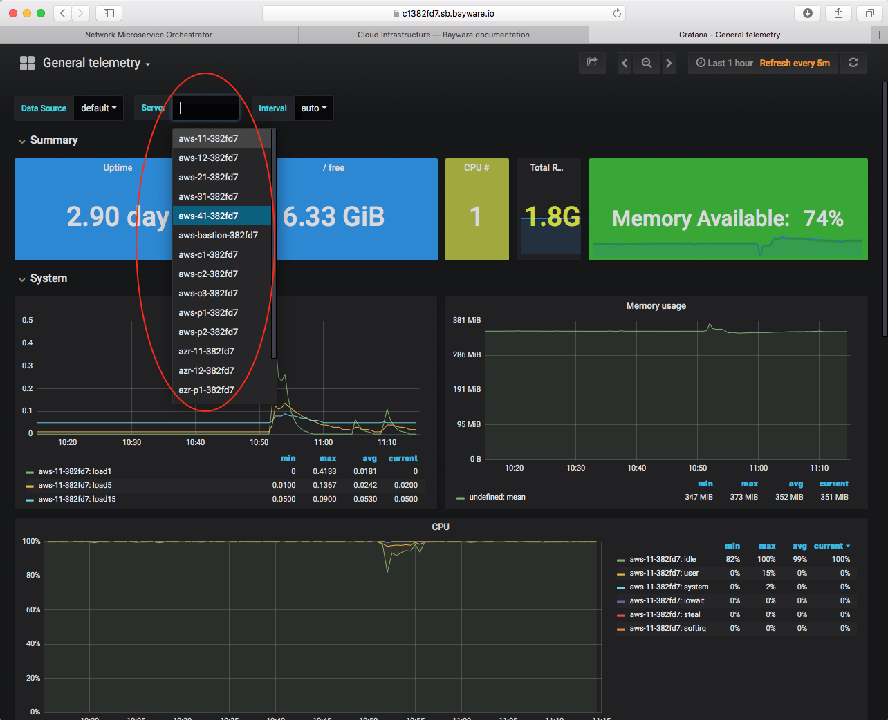The width and height of the screenshot is (888, 720).
Task: Show all Safari tabs overview
Action: pyautogui.click(x=869, y=12)
